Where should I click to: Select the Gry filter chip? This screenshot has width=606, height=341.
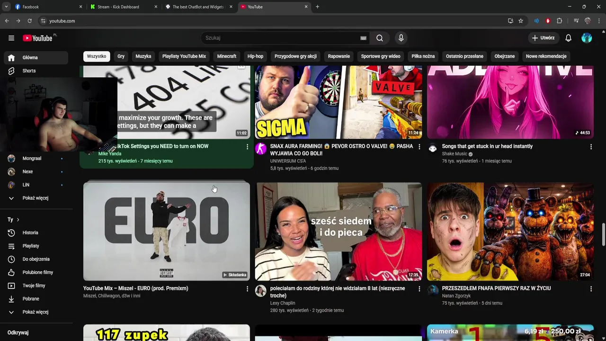click(x=121, y=56)
